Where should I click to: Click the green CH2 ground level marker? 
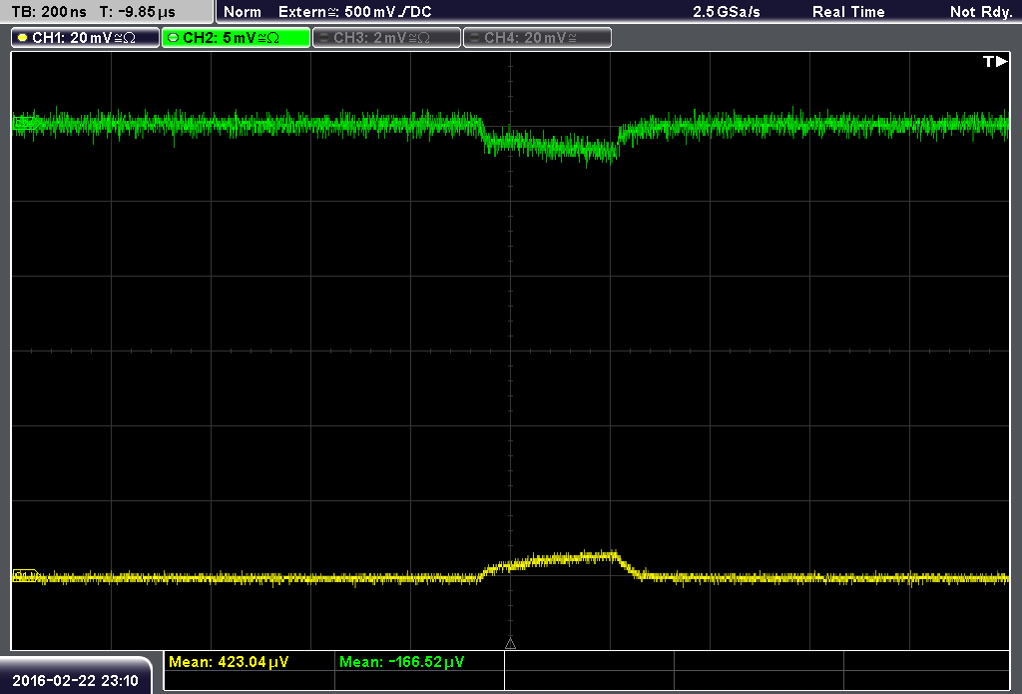point(25,123)
